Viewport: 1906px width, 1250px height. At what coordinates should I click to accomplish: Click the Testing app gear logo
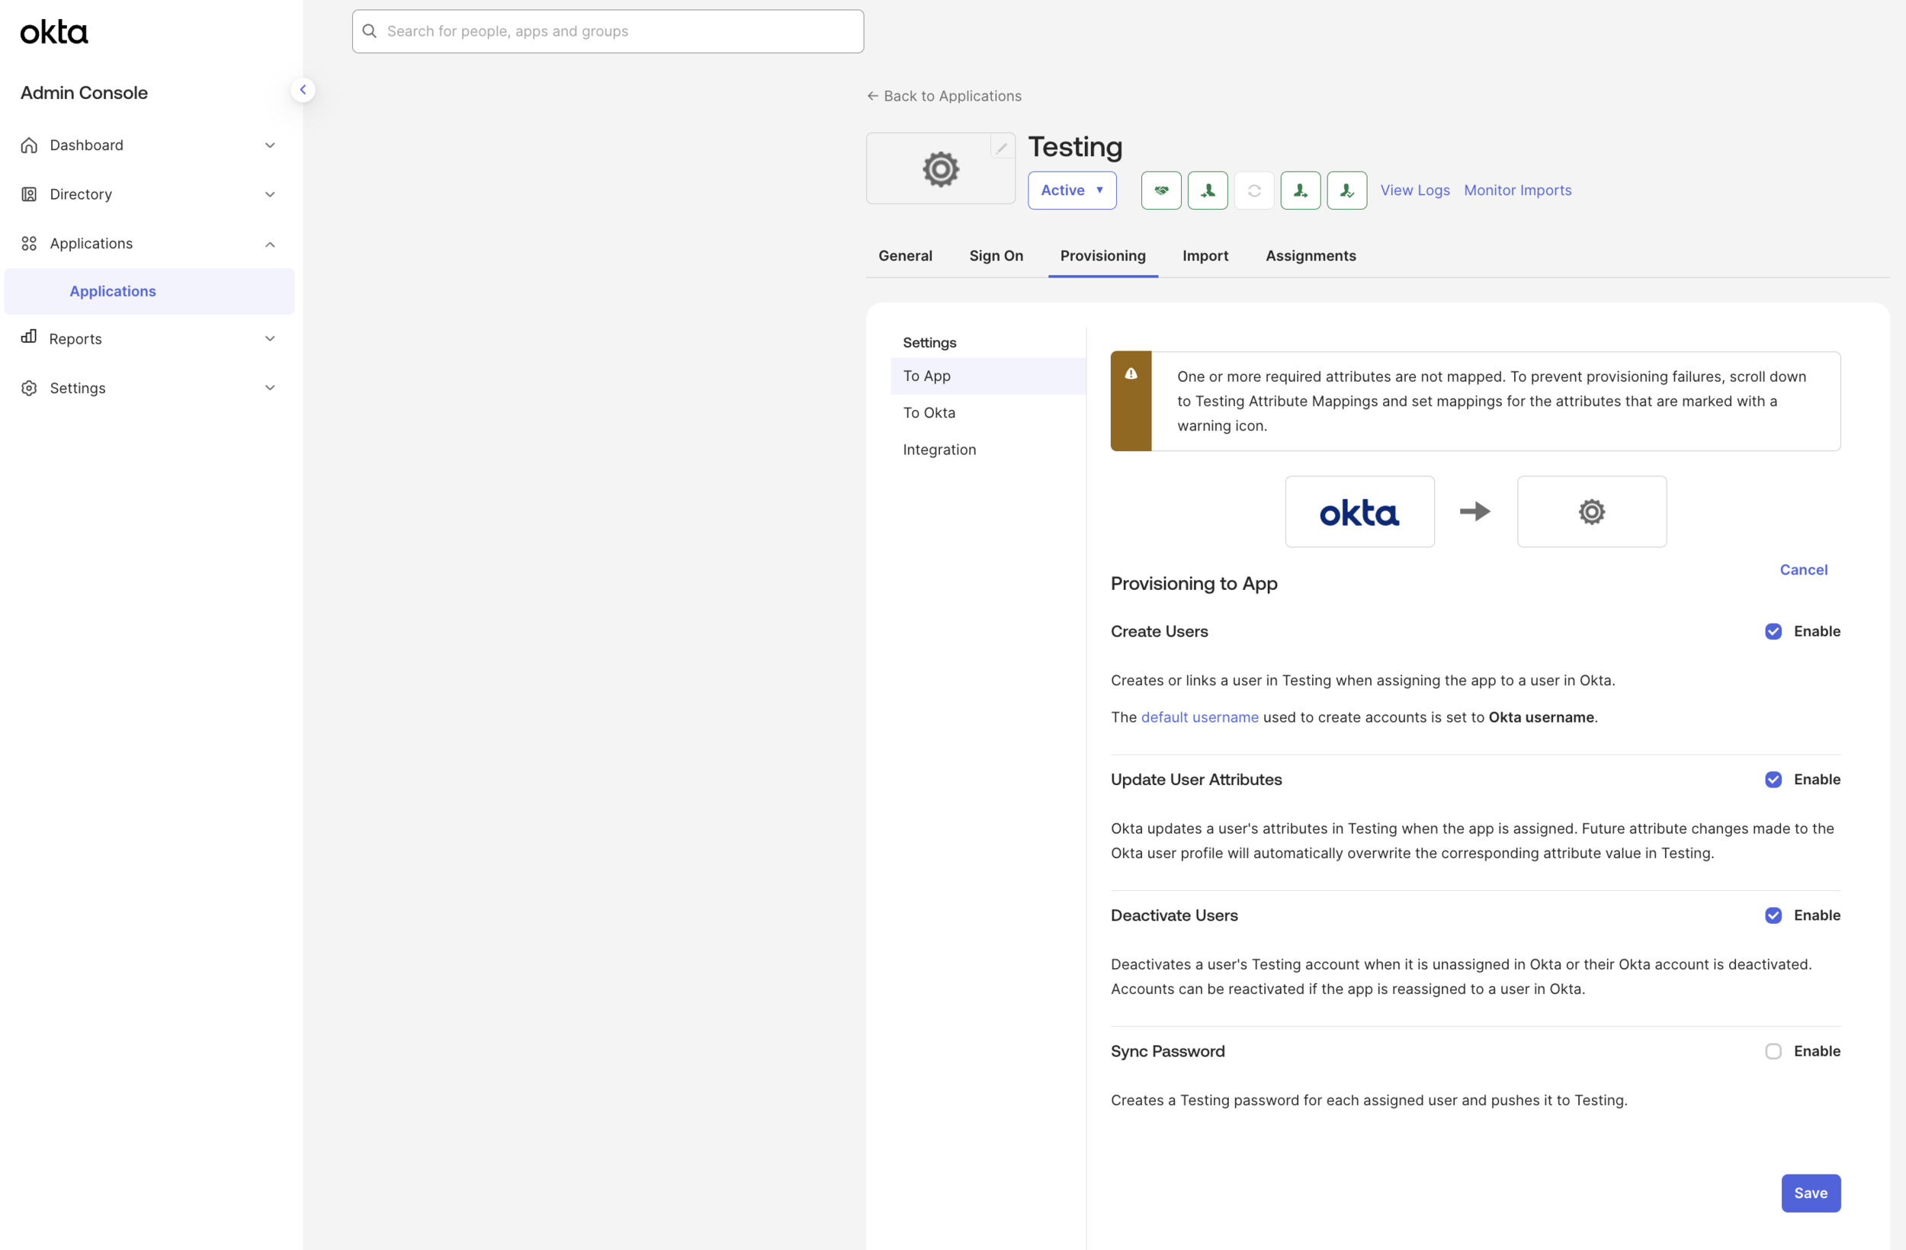(x=940, y=169)
